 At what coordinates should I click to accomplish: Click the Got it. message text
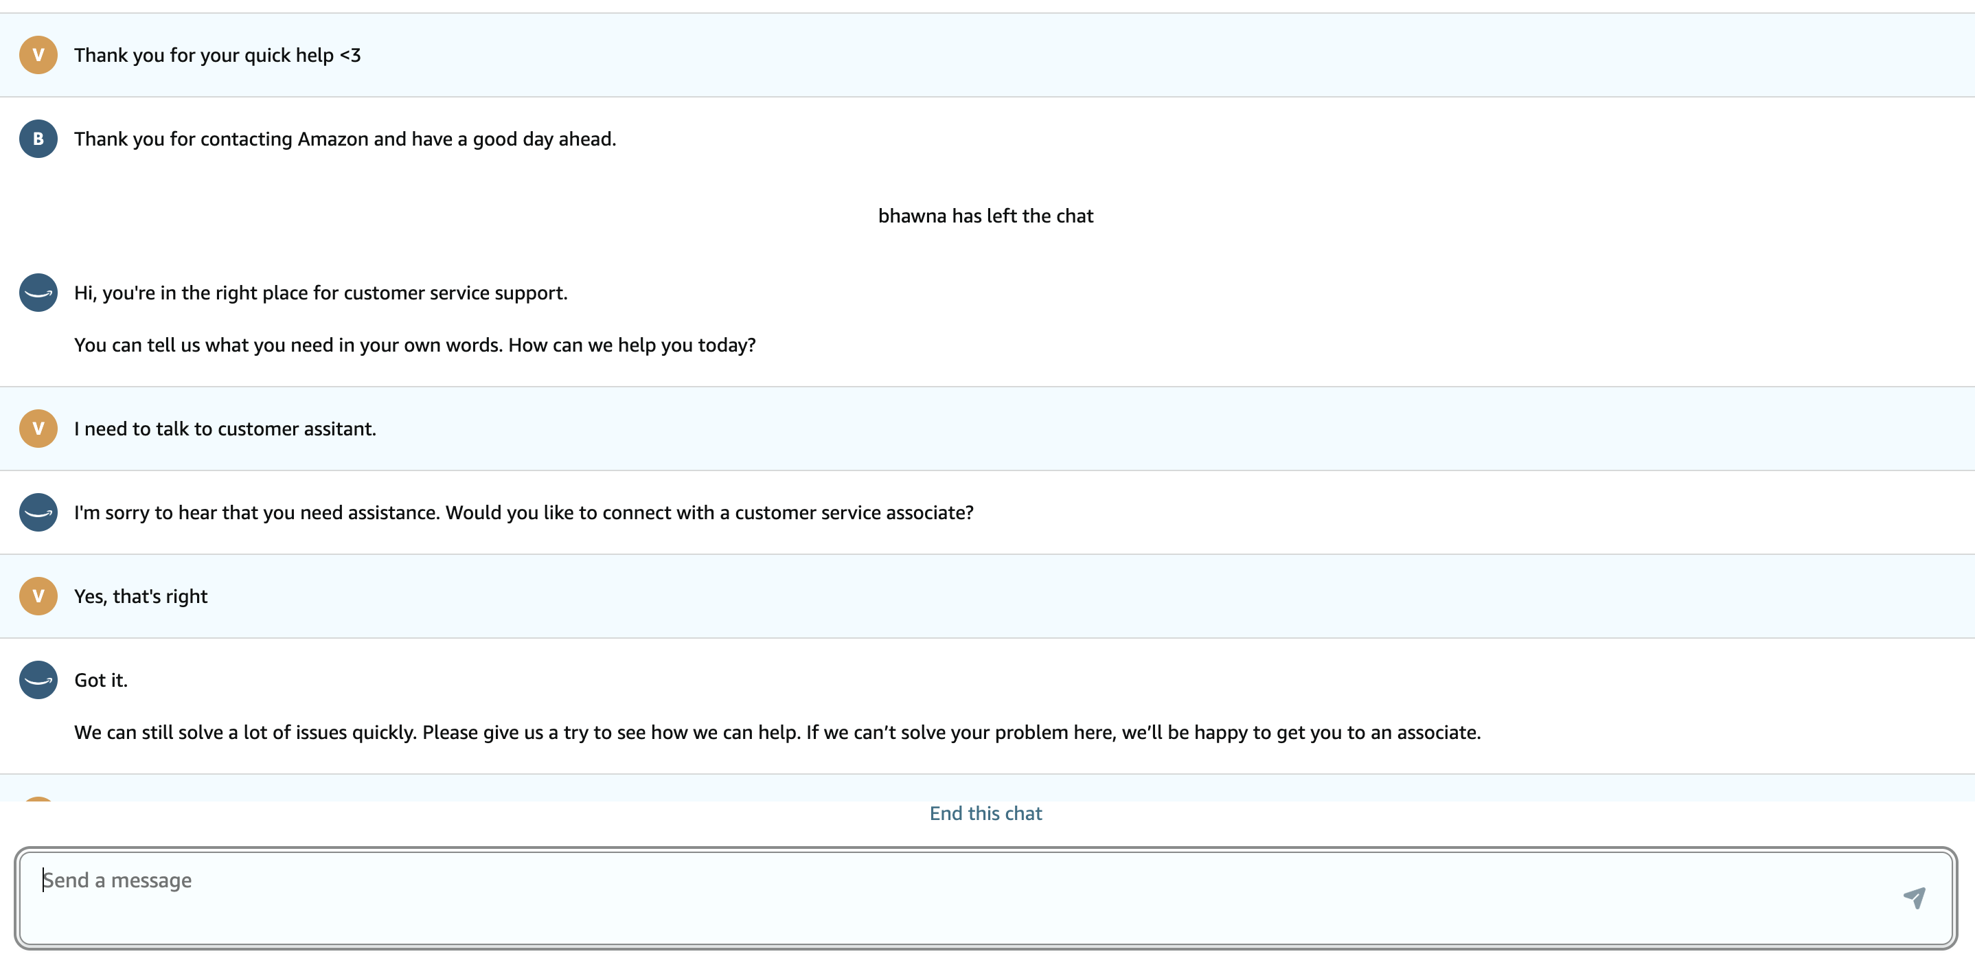click(x=101, y=680)
